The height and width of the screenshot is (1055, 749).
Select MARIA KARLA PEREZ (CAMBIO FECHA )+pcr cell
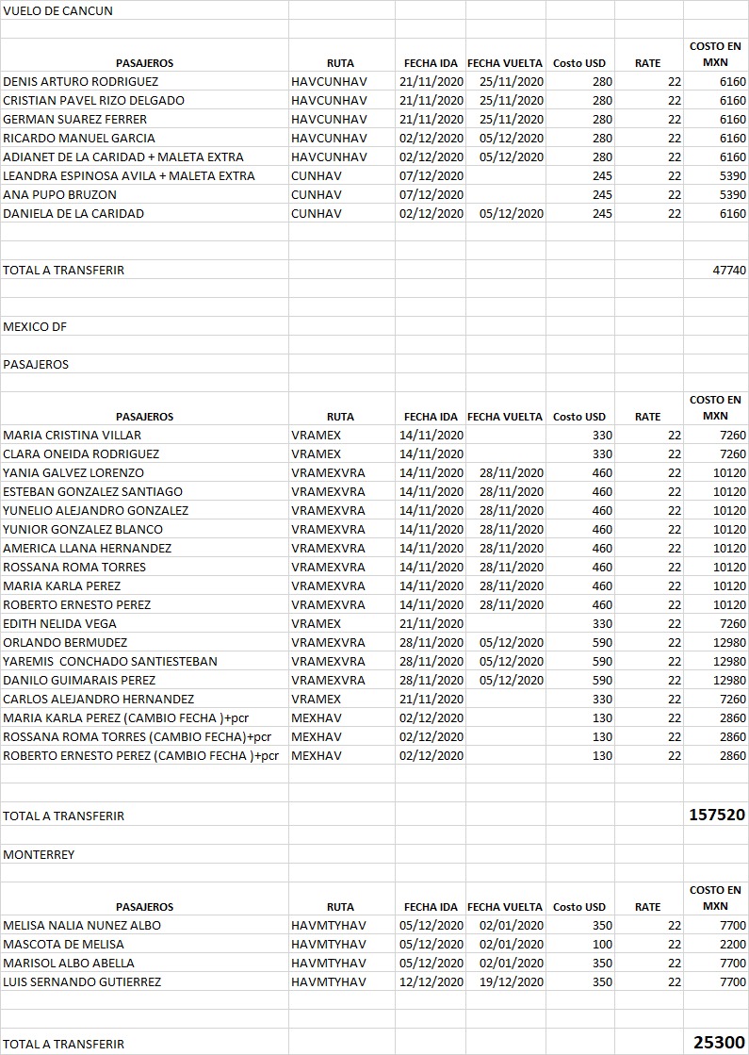(x=144, y=717)
